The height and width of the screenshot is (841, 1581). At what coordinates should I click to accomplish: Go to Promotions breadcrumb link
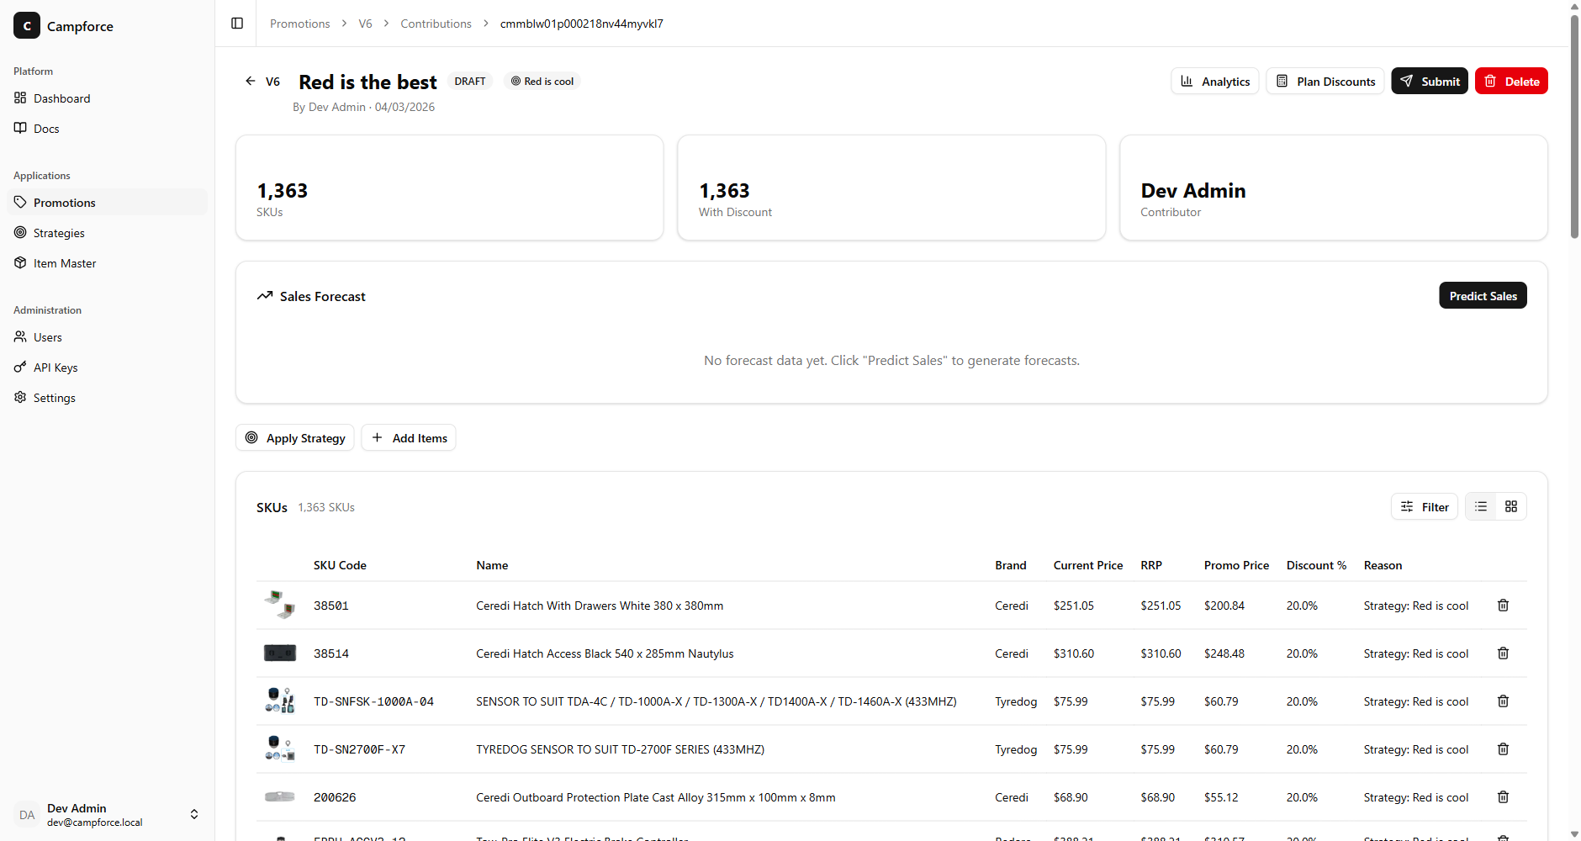[x=299, y=24]
